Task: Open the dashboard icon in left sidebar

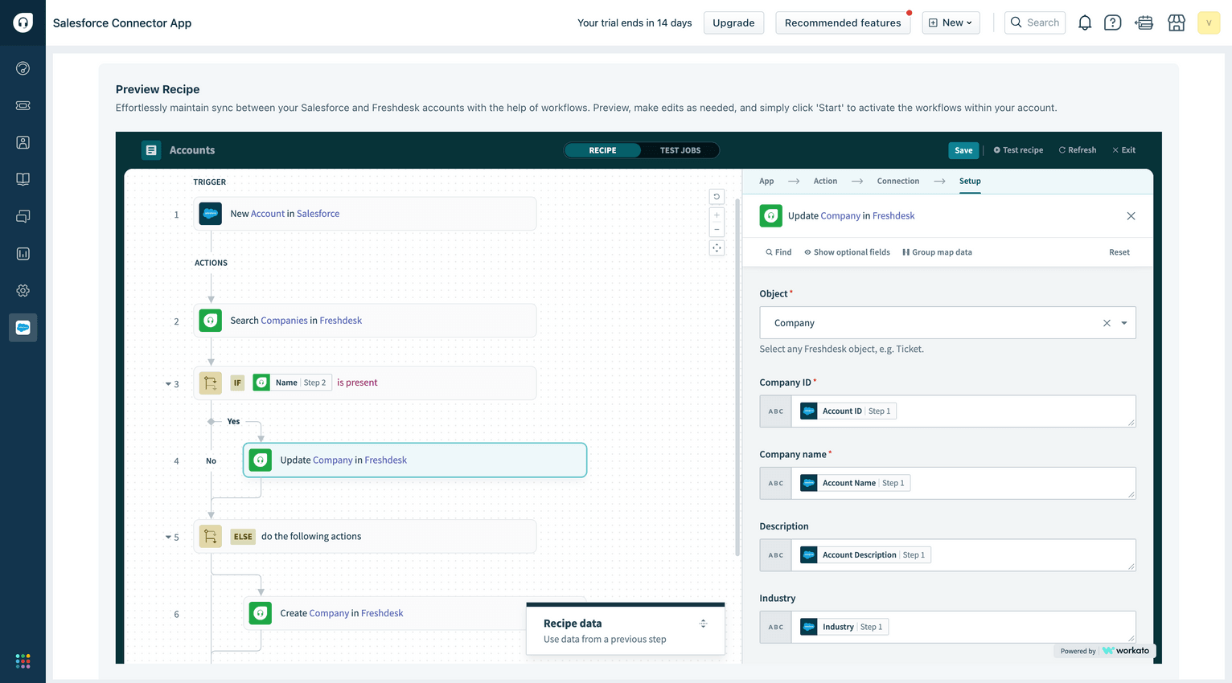Action: pos(23,68)
